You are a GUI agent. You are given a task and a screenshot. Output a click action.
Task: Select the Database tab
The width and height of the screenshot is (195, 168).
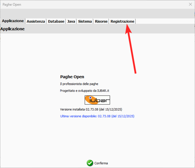coord(56,22)
